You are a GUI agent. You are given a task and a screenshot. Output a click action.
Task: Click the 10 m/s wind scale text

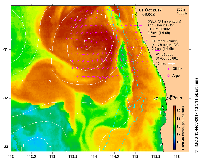pyautogui.click(x=161, y=64)
